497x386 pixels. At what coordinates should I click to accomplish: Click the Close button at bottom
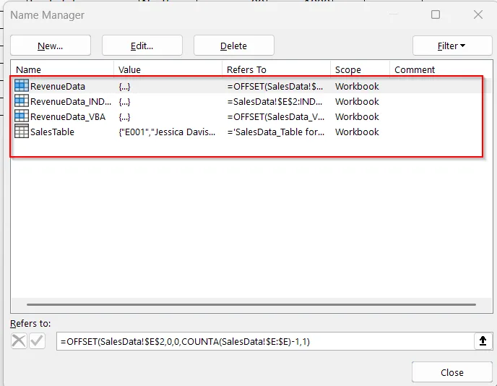click(452, 372)
